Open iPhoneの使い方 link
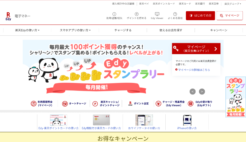The height and width of the screenshot is (142, 246). (x=187, y=128)
